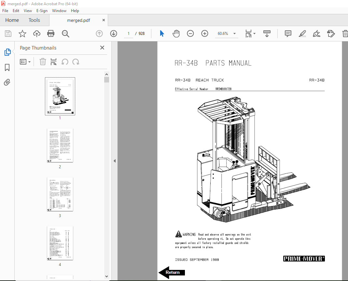Viewport: 348px width, 281px height.
Task: Open the zoom level 60.6% dropdown
Action: [x=234, y=34]
